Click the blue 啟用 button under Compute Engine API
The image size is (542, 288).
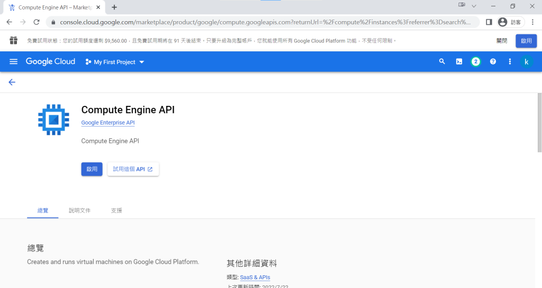(92, 169)
